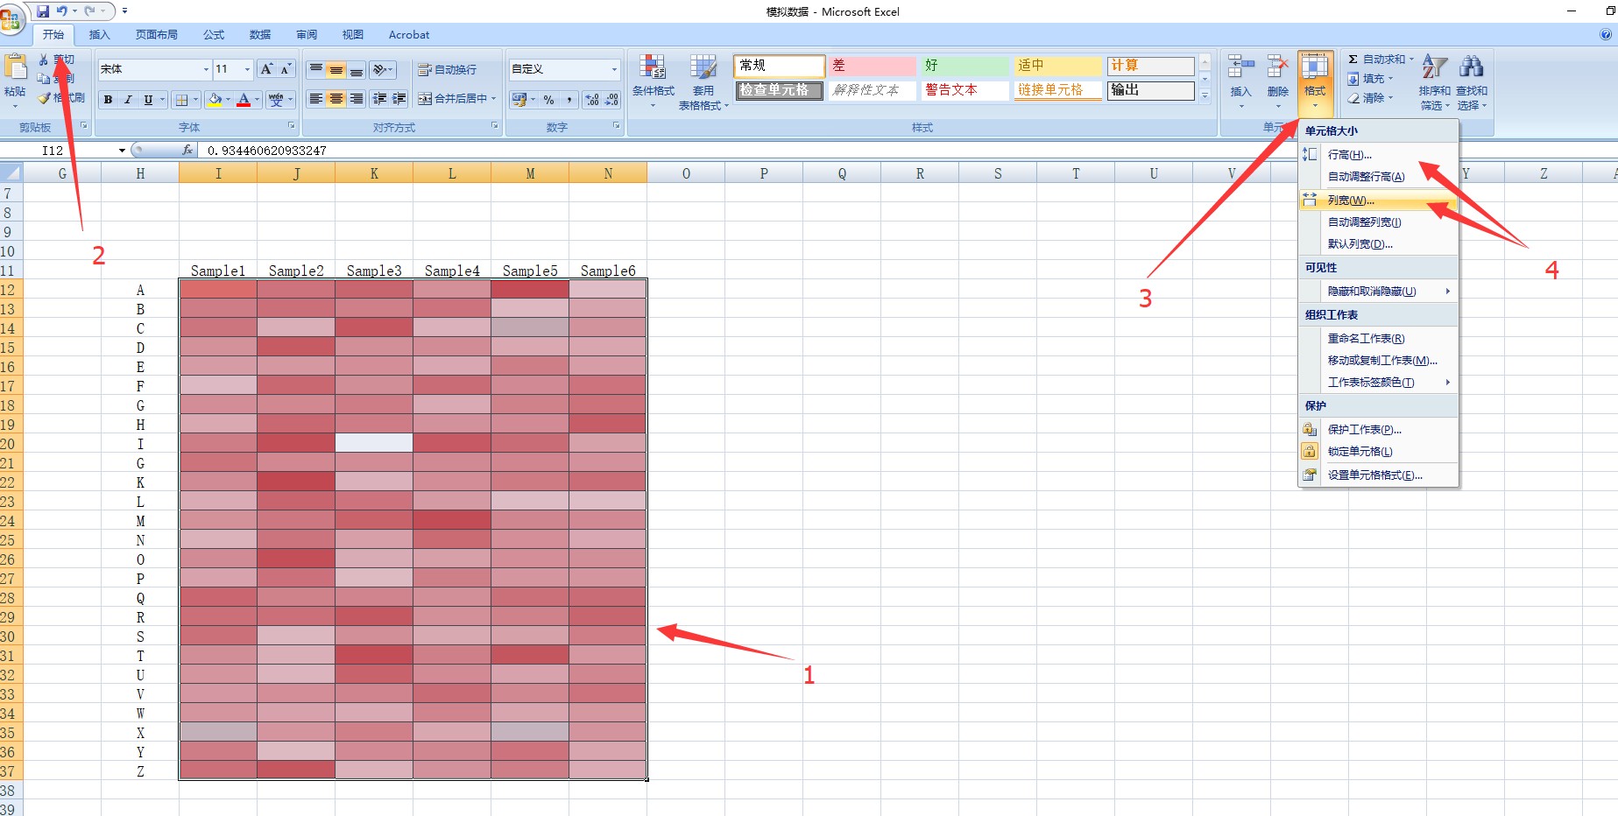Screen dimensions: 1618x816
Task: Click the accounting number format icon
Action: [519, 99]
